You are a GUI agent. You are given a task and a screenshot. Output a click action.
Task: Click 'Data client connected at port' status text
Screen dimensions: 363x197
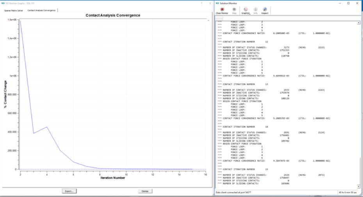click(233, 192)
